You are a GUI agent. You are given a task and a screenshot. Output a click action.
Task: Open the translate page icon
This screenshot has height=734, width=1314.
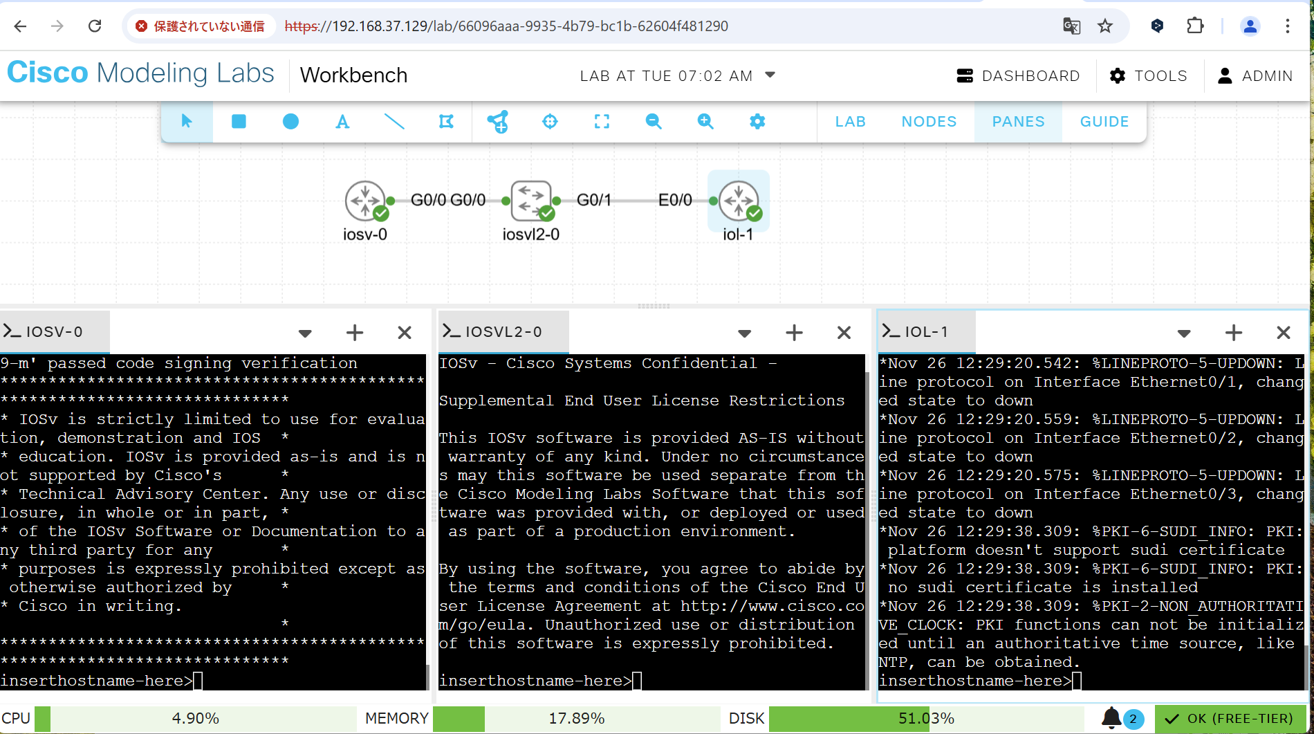coord(1071,26)
